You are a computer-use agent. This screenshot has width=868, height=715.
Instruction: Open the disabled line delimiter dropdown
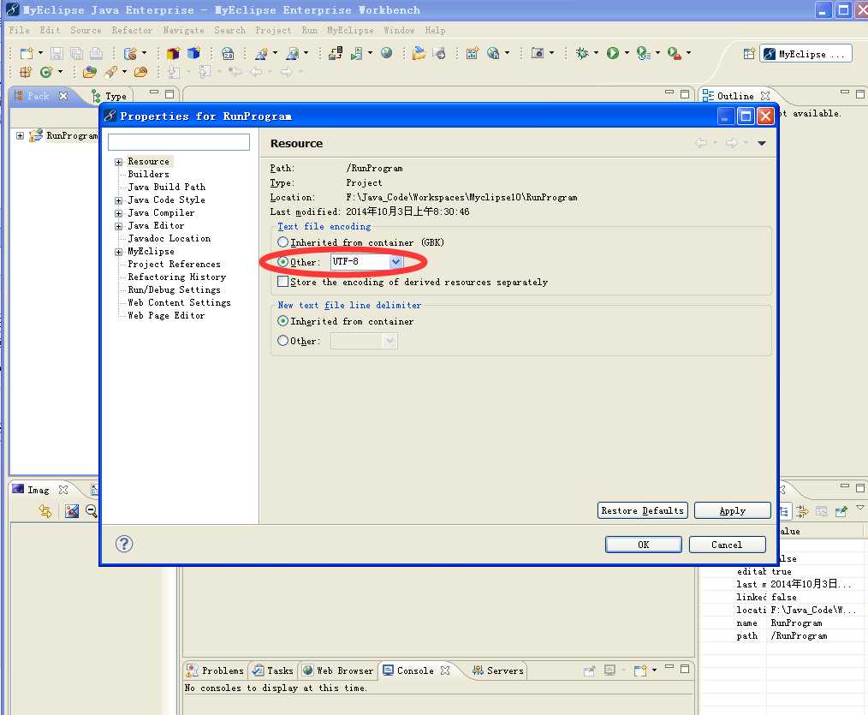(x=389, y=341)
